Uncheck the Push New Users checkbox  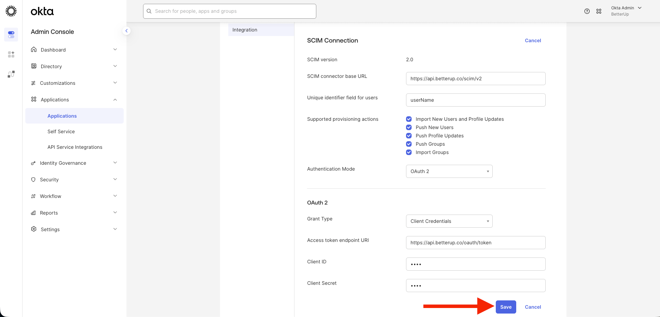(409, 127)
